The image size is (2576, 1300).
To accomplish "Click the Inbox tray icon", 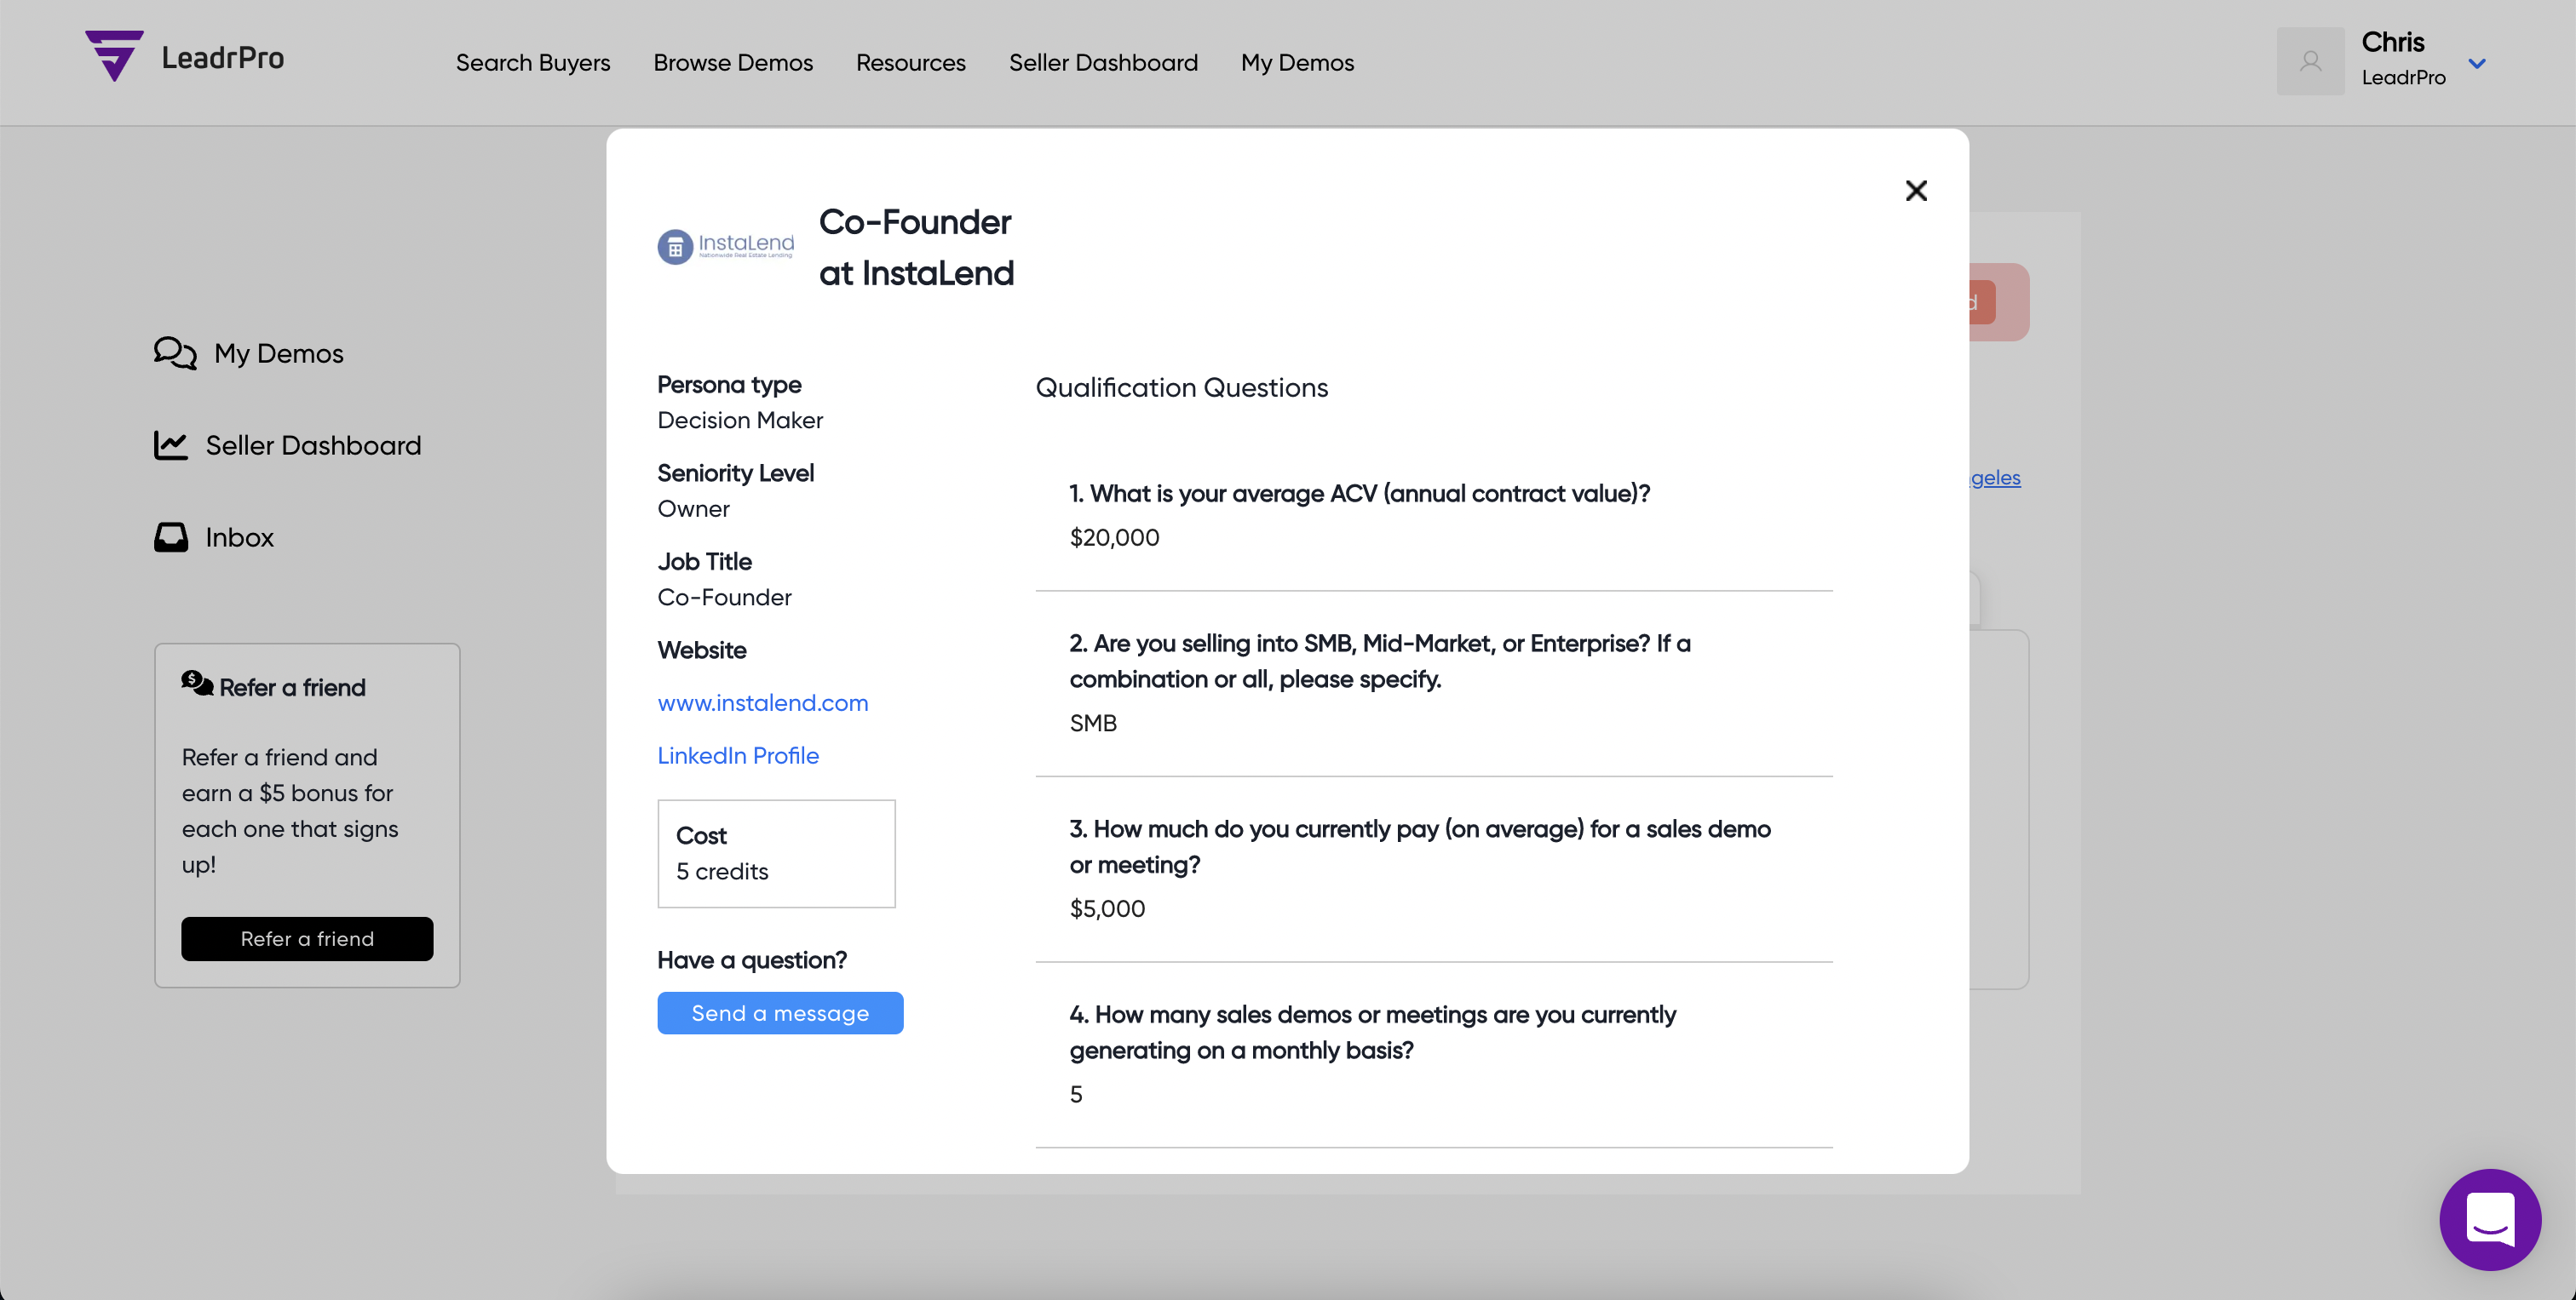I will point(171,536).
